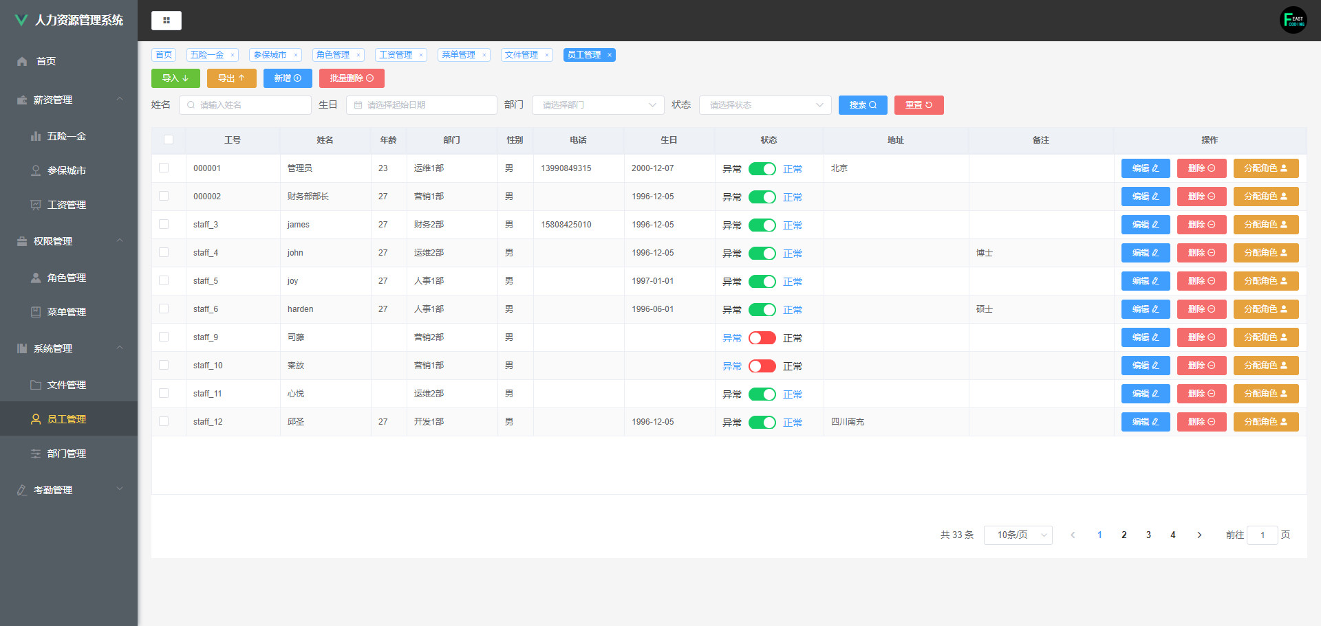Click the 参保城市 location icon in sidebar
Image resolution: width=1321 pixels, height=626 pixels.
point(36,170)
